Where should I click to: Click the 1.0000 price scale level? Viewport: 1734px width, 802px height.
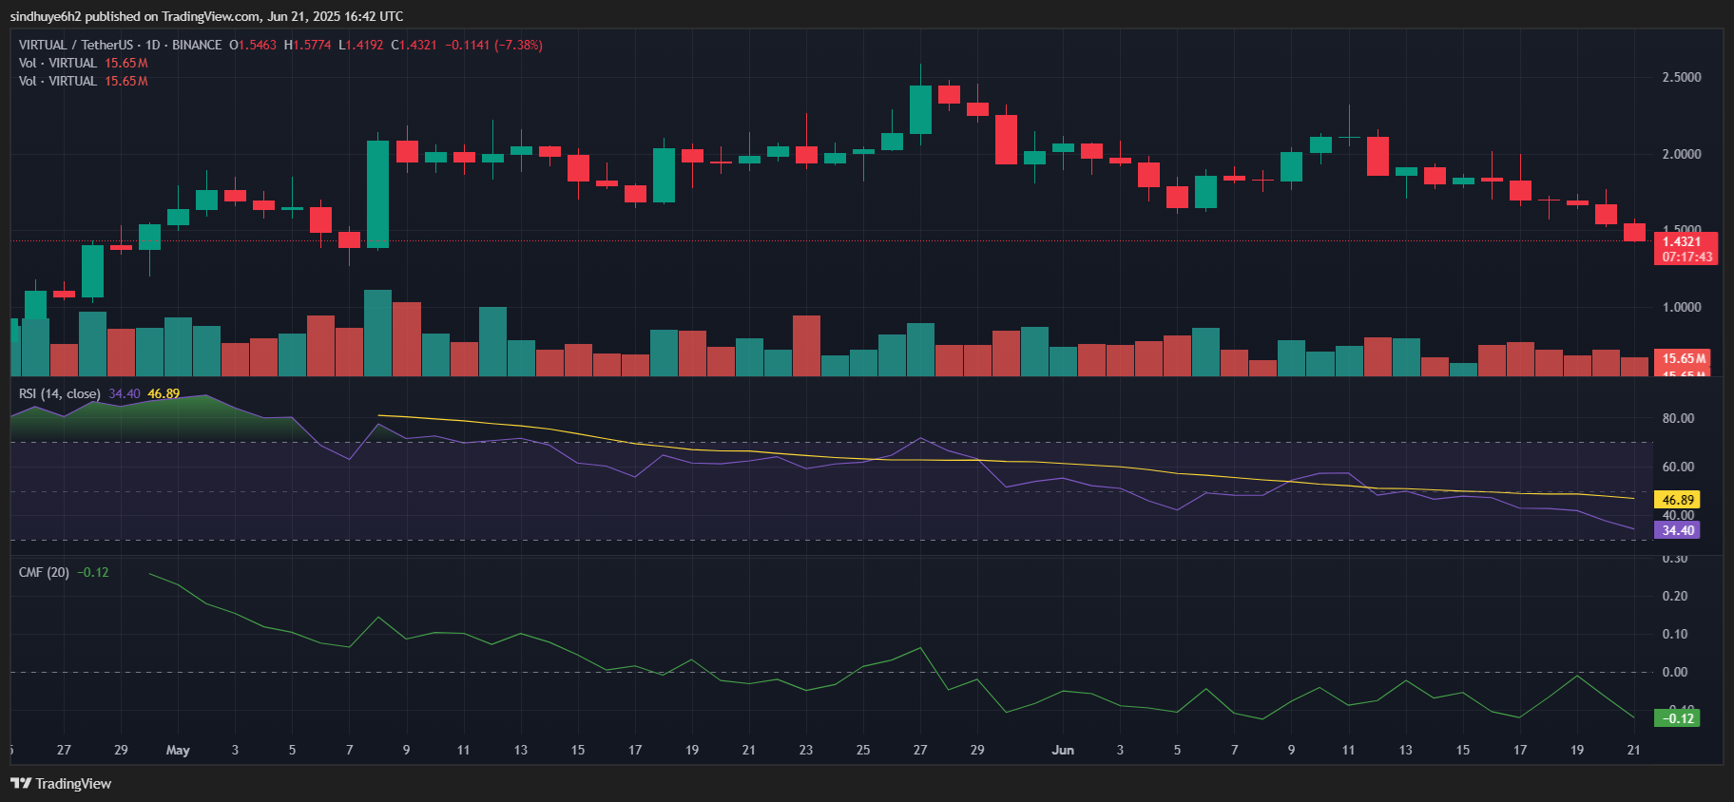(1681, 307)
